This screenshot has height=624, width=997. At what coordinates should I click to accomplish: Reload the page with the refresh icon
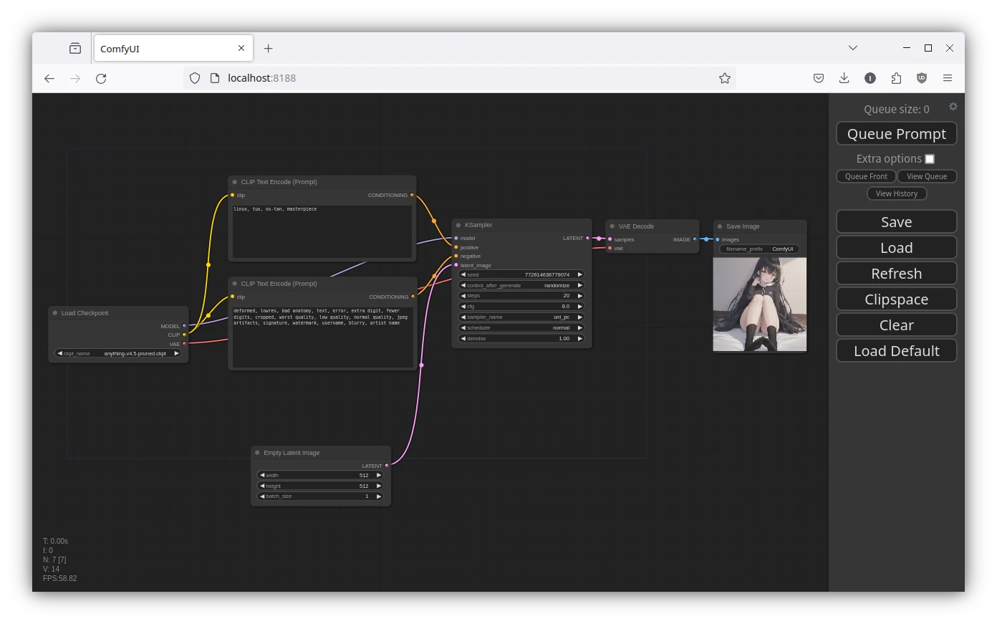tap(101, 78)
